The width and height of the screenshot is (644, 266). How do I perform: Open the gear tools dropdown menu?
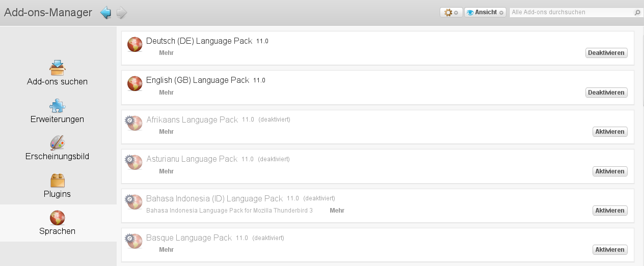pos(451,13)
